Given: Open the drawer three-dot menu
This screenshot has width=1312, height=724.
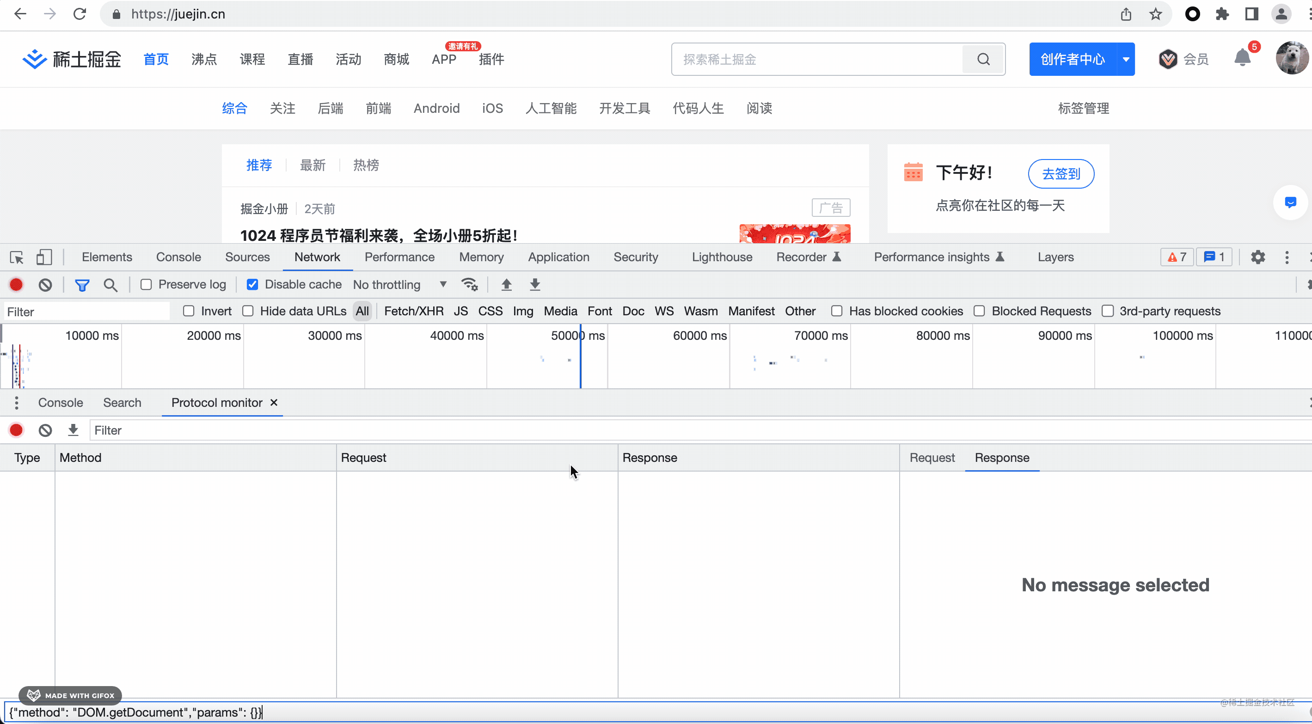Looking at the screenshot, I should click(16, 403).
